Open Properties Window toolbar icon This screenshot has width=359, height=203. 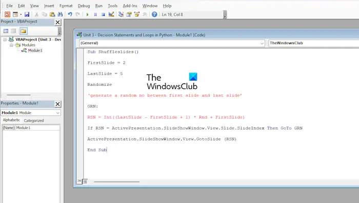click(x=129, y=14)
